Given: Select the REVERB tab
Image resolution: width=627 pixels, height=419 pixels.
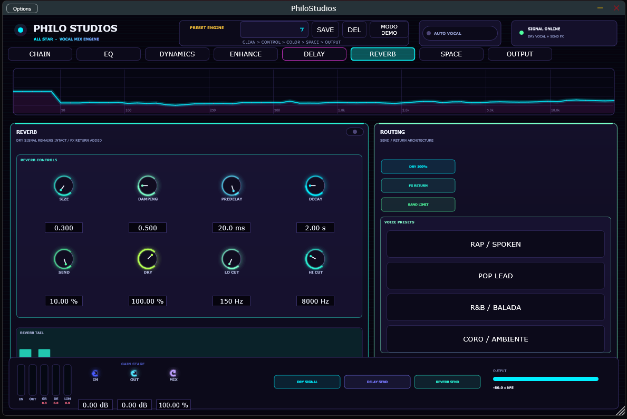Looking at the screenshot, I should click(383, 54).
